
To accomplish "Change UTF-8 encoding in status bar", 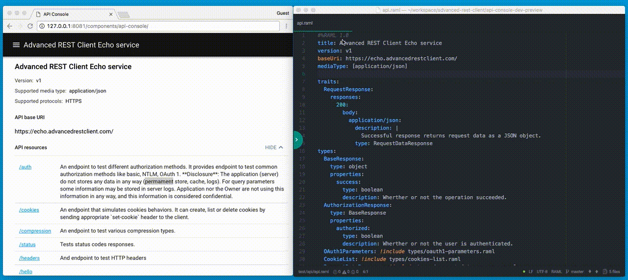I will (542, 272).
